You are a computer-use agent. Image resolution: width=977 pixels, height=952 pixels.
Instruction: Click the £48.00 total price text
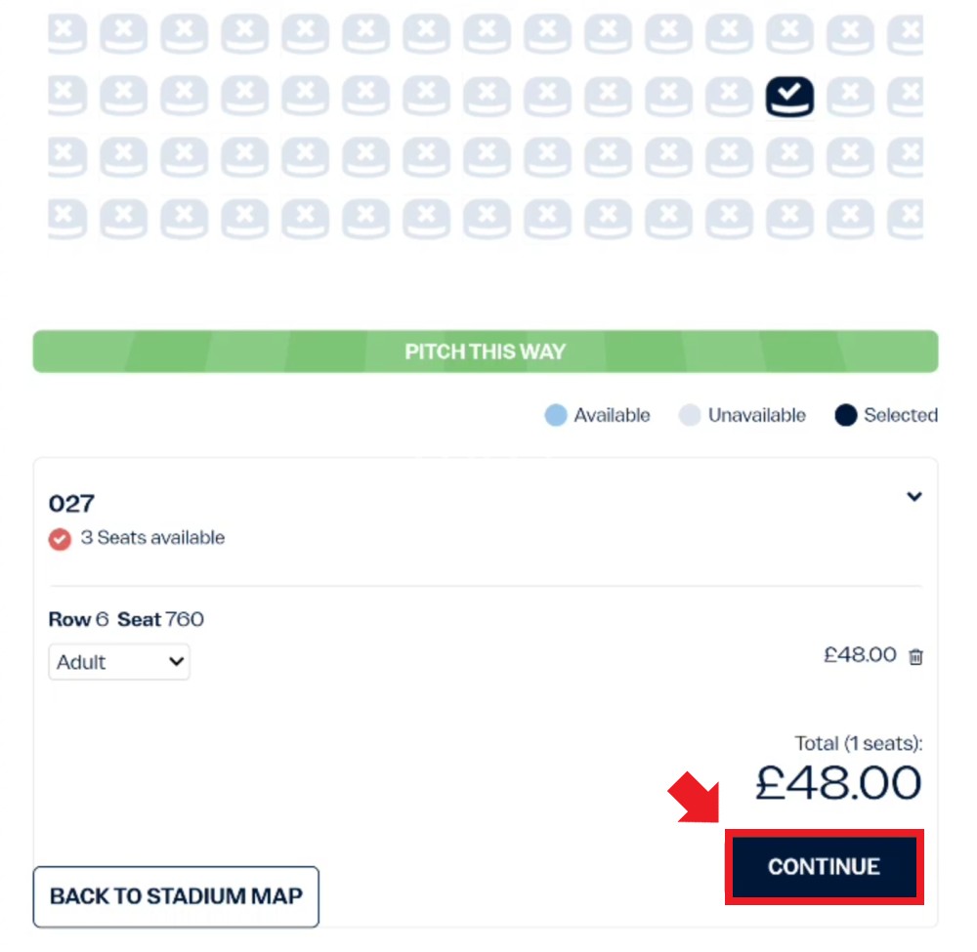838,783
